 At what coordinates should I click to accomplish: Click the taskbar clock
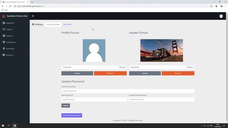pos(218,126)
